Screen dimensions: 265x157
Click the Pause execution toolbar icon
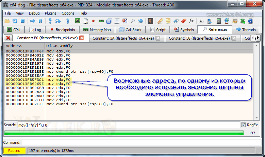[40, 21]
